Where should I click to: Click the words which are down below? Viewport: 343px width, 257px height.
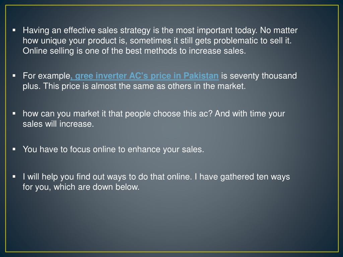point(96,187)
